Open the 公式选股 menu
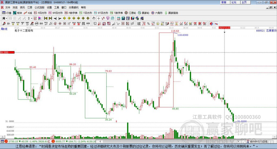The height and width of the screenshot is (149, 277). [39, 7]
